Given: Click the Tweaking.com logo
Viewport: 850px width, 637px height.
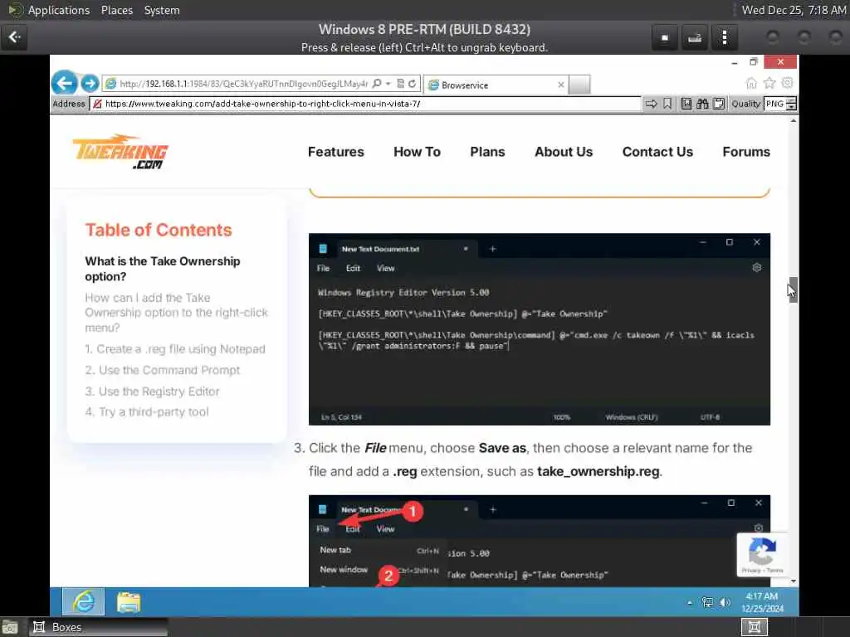Looking at the screenshot, I should pyautogui.click(x=120, y=152).
